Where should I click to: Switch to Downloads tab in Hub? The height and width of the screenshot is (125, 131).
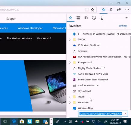pos(102,18)
